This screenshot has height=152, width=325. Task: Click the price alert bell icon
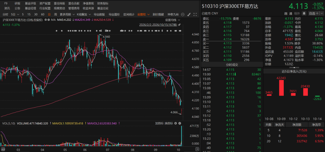pos(304,14)
